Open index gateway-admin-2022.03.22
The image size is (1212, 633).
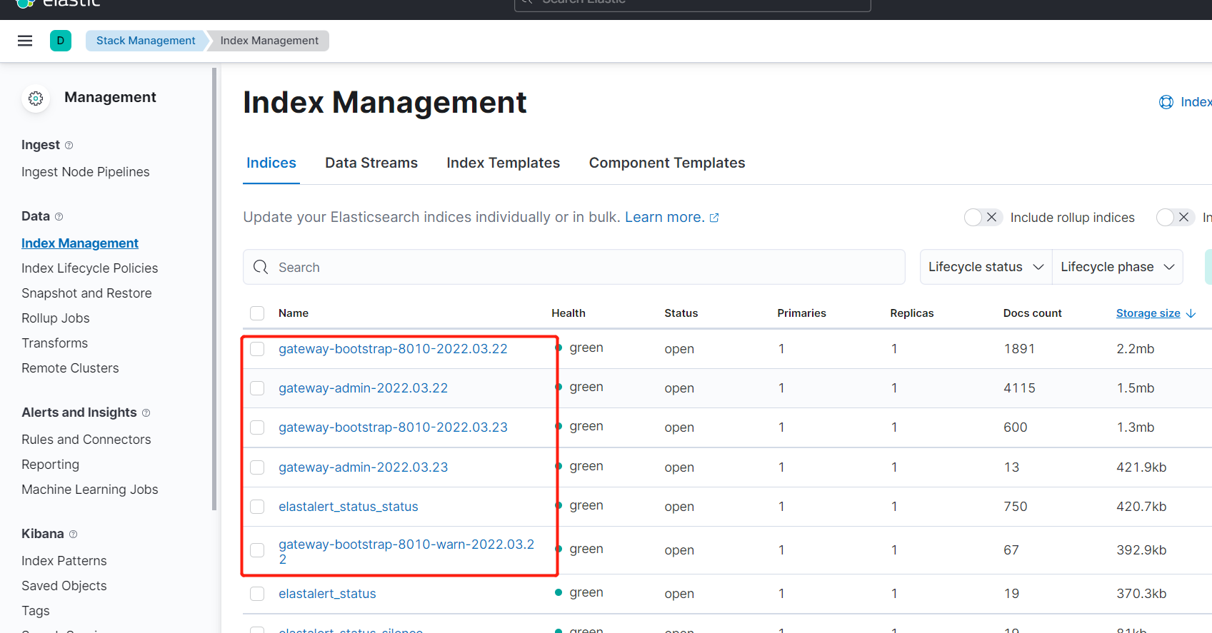click(x=363, y=388)
